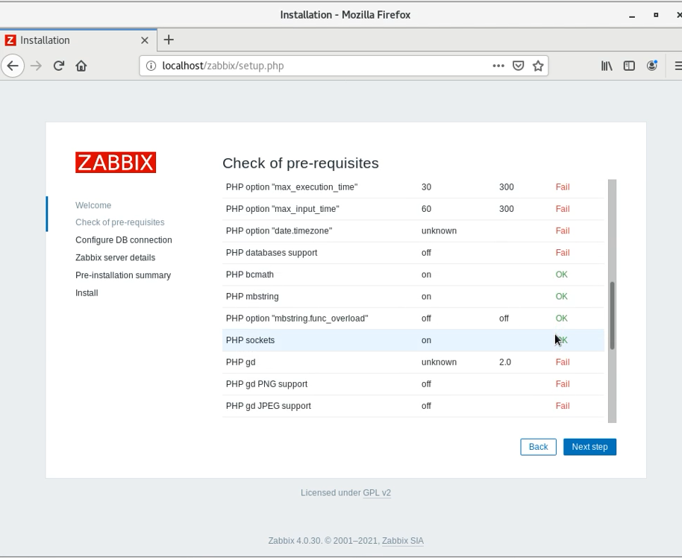This screenshot has height=558, width=682.
Task: Select the Installation browser tab
Action: click(x=78, y=40)
